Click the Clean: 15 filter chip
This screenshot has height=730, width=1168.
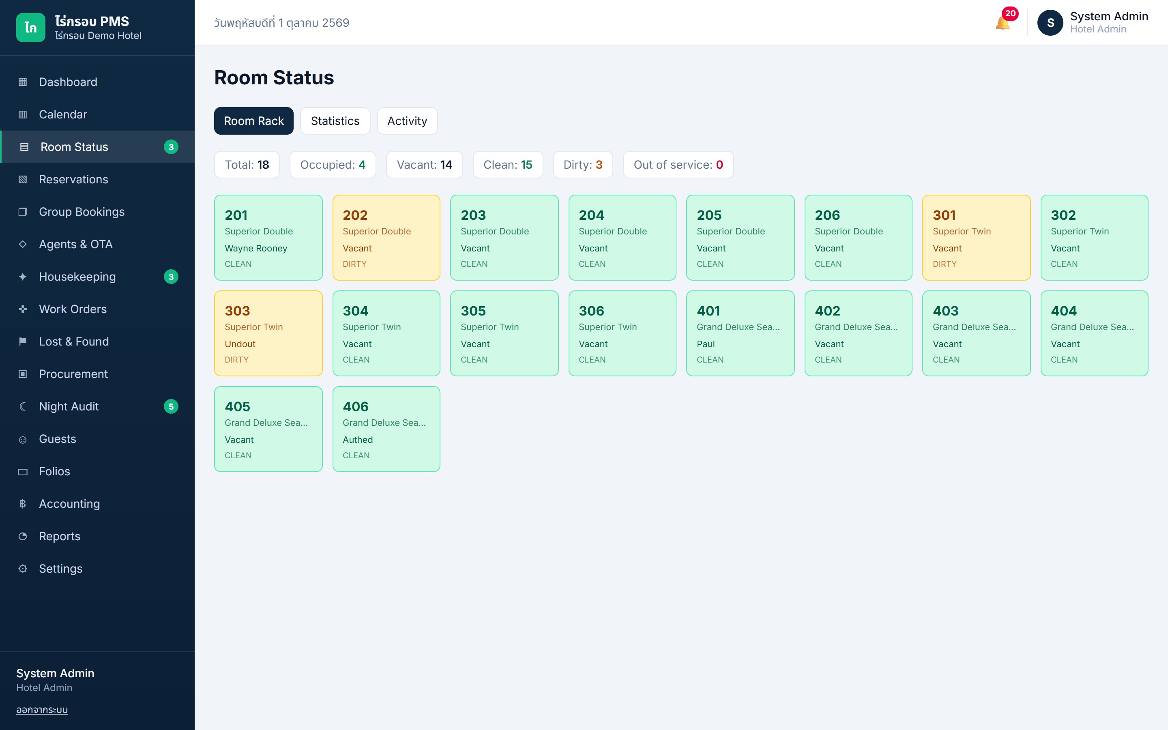pos(508,165)
